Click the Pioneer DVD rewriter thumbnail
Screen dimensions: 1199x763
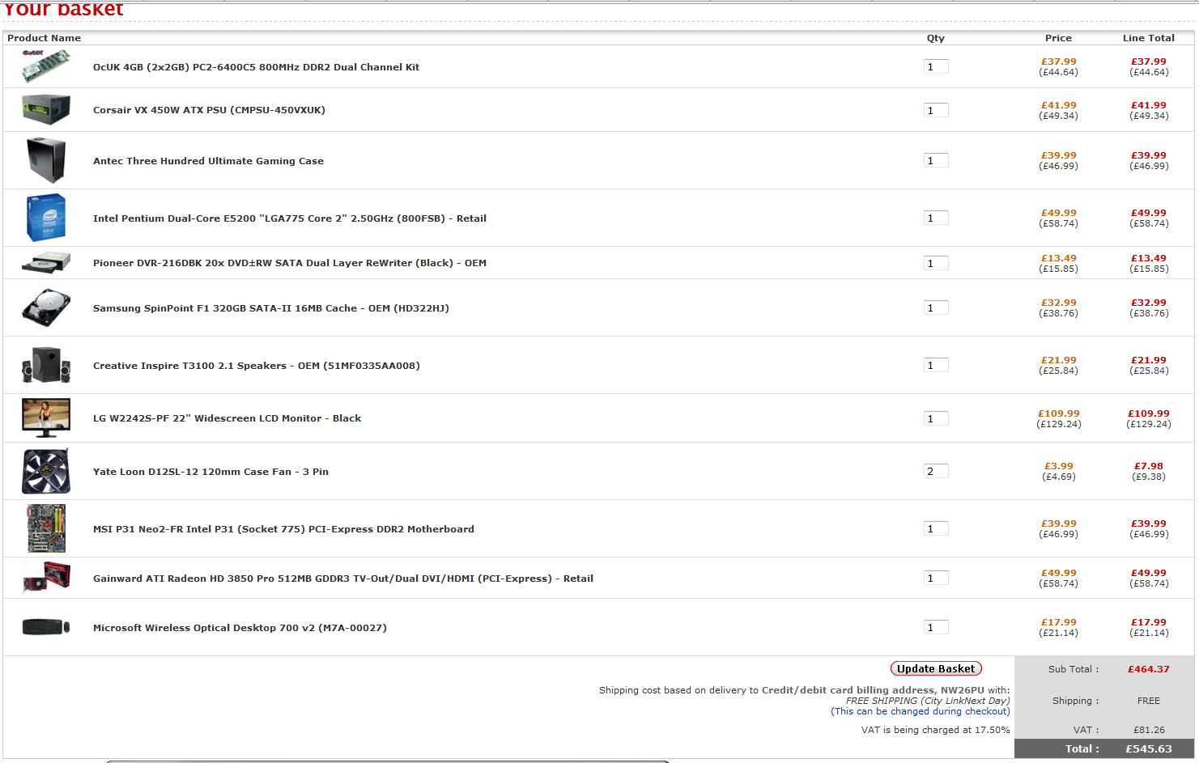46,262
